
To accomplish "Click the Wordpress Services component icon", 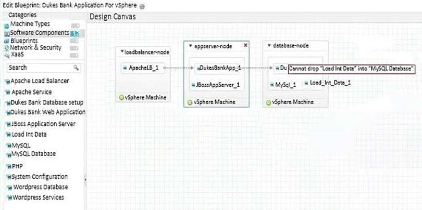I will click(8, 198).
